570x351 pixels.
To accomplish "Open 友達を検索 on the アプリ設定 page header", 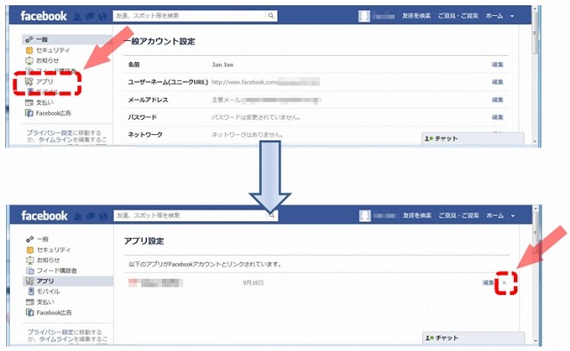I will pyautogui.click(x=417, y=215).
